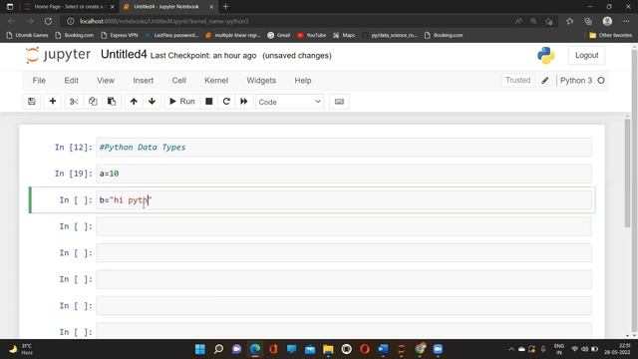Screen dimensions: 638x359
Task: Restart kernel and run all fast-forward icon
Action: 243,102
